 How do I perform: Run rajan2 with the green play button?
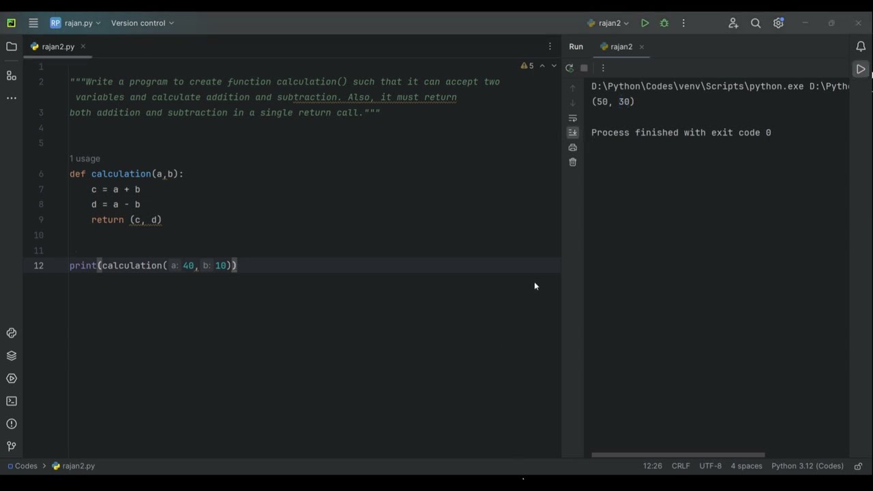click(x=645, y=23)
